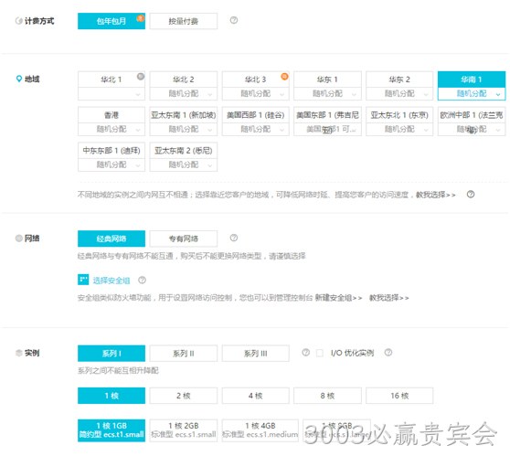Screen dimensions: 510x456
Task: Pick 1 核 2GB ecs.s1.small instance
Action: click(x=184, y=430)
